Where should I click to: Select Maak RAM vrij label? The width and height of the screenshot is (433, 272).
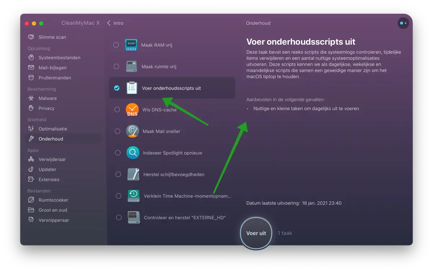click(x=157, y=45)
